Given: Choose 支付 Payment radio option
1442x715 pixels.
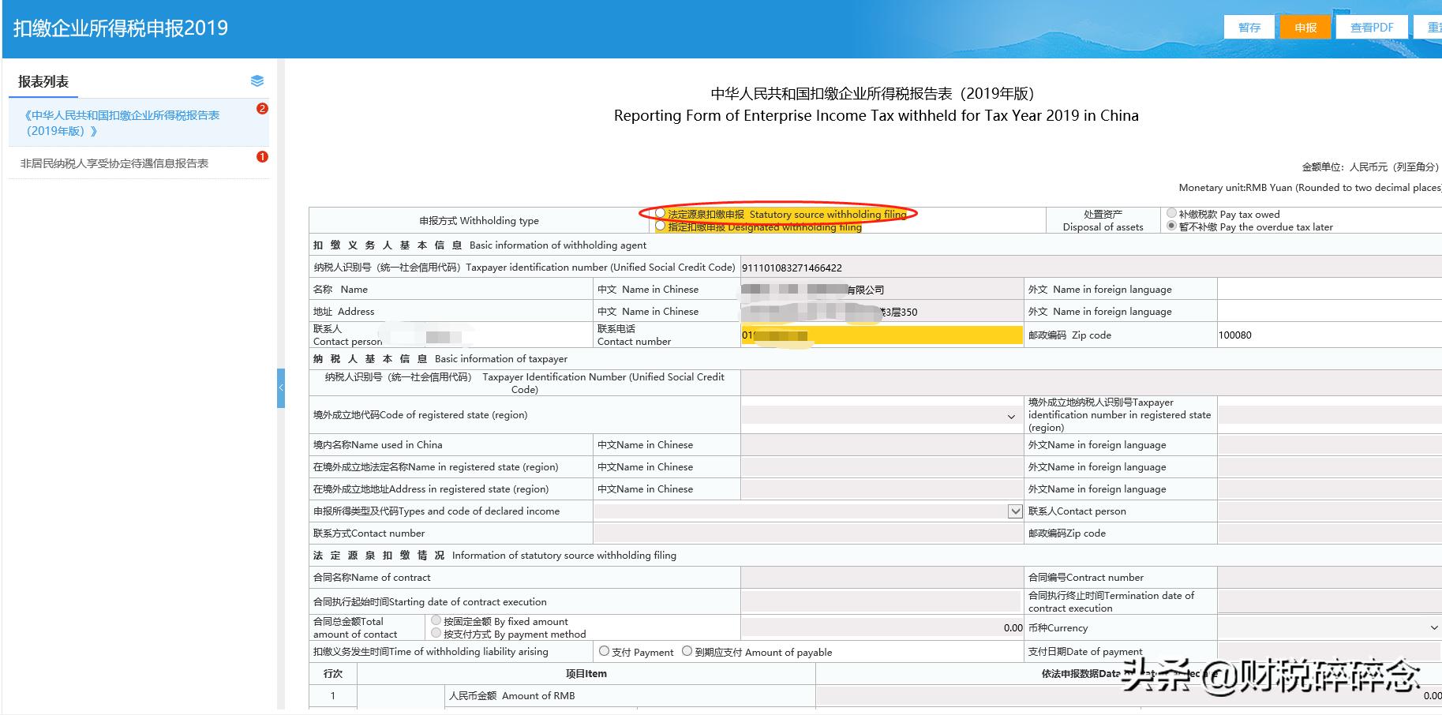Looking at the screenshot, I should point(605,651).
